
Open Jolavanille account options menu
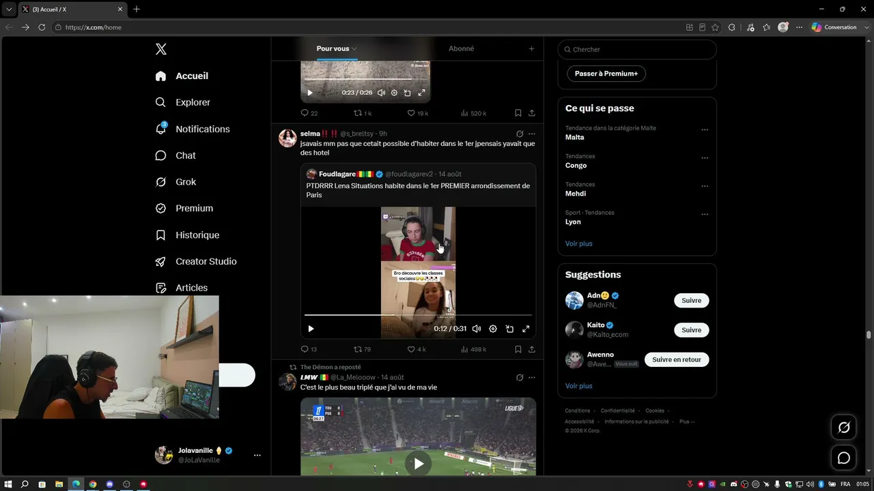(257, 455)
